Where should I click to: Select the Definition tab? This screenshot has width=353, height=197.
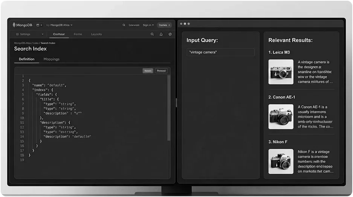click(x=27, y=59)
